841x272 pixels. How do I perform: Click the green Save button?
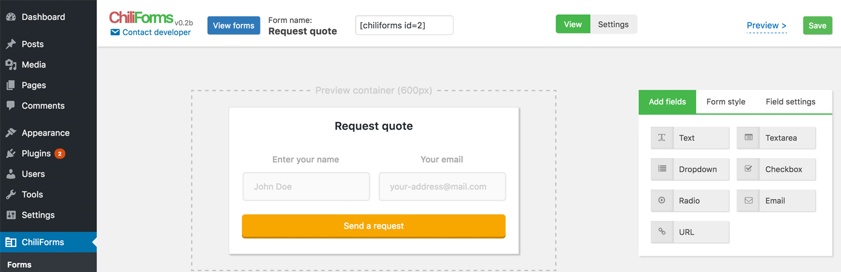coord(817,26)
